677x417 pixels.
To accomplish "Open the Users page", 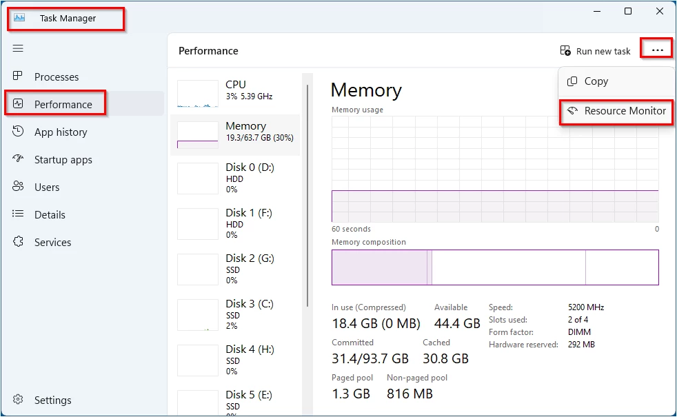I will (84, 187).
